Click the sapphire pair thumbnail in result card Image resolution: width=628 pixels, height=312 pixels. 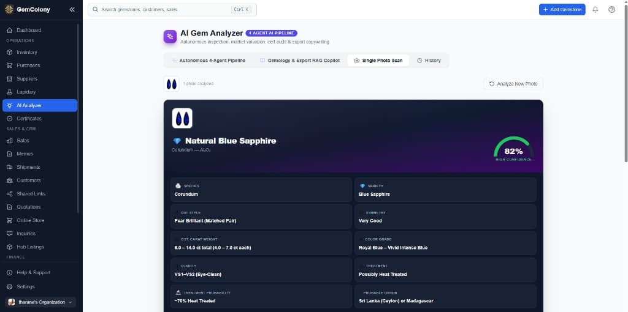click(182, 118)
